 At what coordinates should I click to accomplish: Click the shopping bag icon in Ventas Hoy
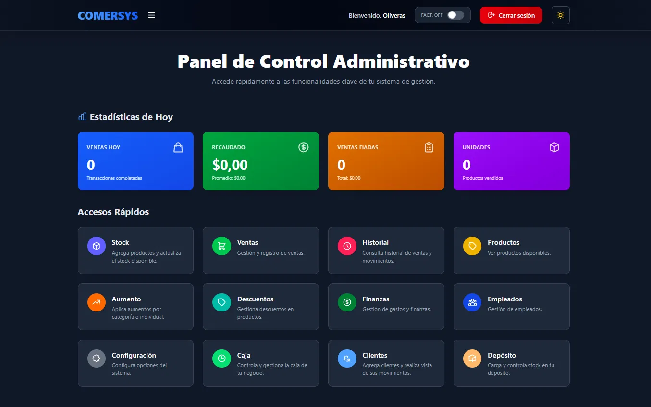coord(178,147)
